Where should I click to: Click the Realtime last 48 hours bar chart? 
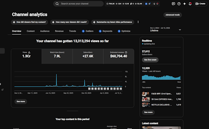pos(161,78)
